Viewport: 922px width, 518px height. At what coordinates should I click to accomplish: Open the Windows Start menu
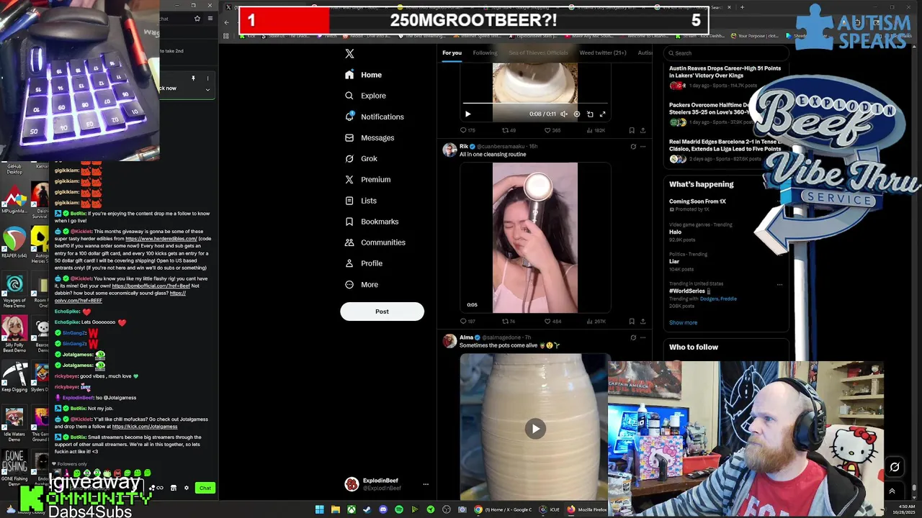[x=319, y=509]
